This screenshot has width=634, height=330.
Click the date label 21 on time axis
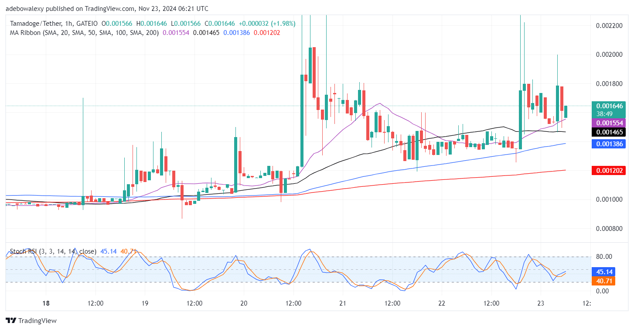click(x=343, y=303)
